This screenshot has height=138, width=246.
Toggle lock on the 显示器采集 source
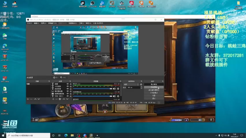point(70,91)
